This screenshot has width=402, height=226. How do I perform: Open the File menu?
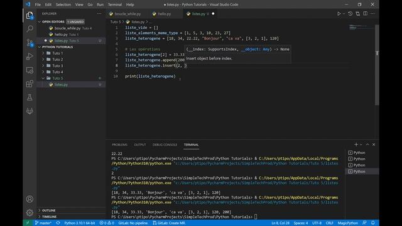(38, 4)
